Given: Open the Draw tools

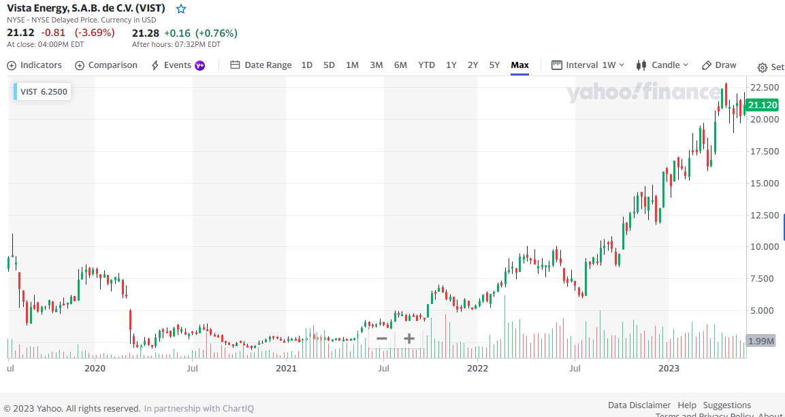Looking at the screenshot, I should click(x=719, y=65).
